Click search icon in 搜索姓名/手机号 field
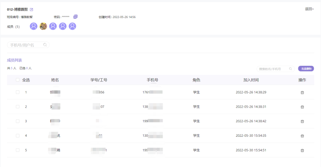This screenshot has height=167, width=321. [x=290, y=69]
